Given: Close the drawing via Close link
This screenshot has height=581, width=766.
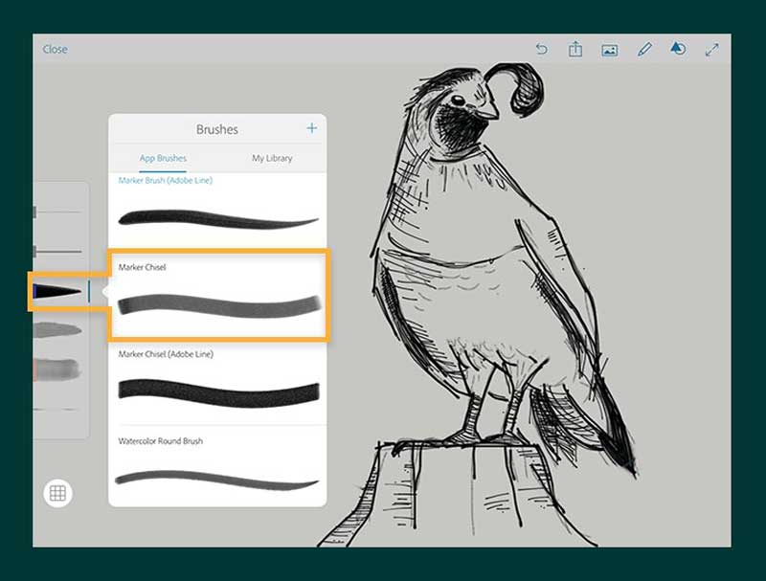Looking at the screenshot, I should click(55, 49).
